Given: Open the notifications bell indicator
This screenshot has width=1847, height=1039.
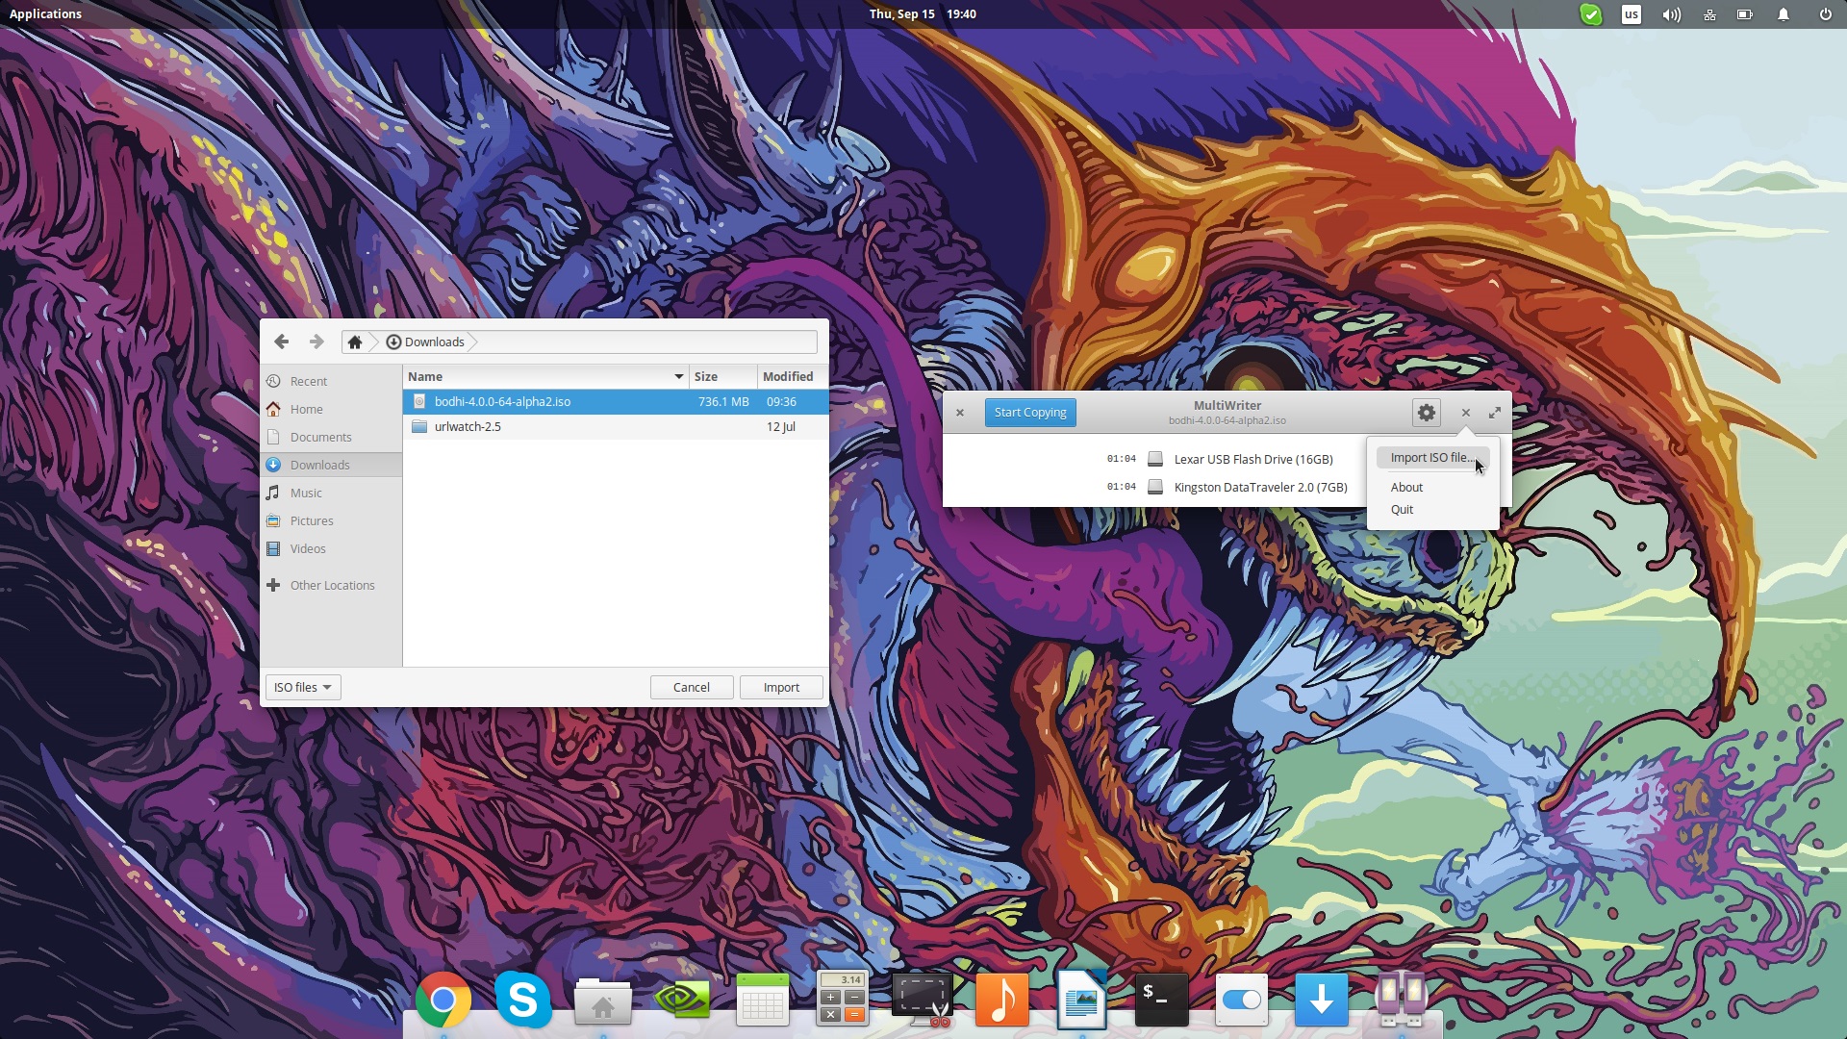Looking at the screenshot, I should (1784, 14).
